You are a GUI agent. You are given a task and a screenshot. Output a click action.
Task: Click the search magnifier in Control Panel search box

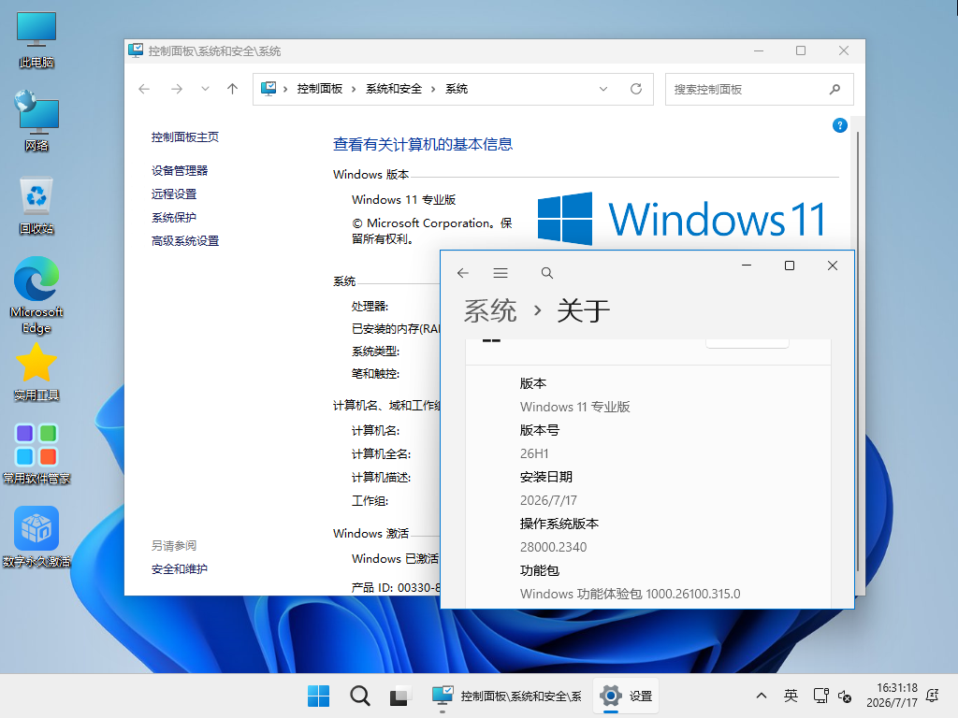coord(835,89)
